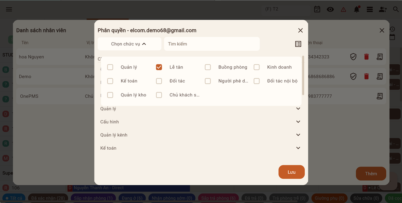Toggle the eye visibility icon in top bar

pos(330,9)
